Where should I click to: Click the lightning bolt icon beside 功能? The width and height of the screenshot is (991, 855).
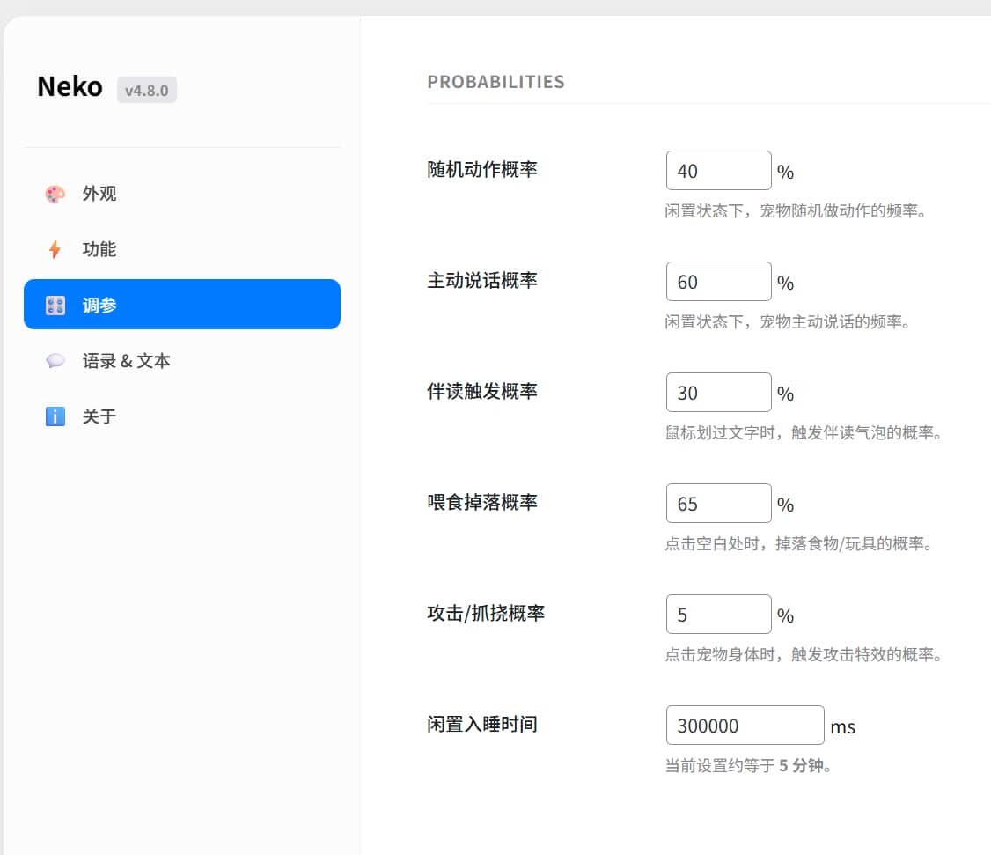pos(55,249)
